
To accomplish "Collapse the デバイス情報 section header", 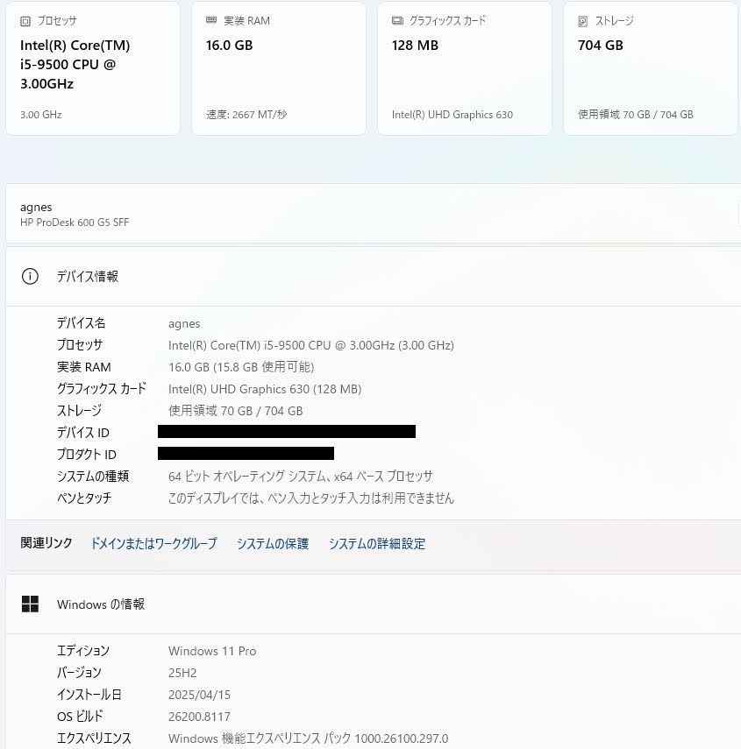I will coord(374,276).
